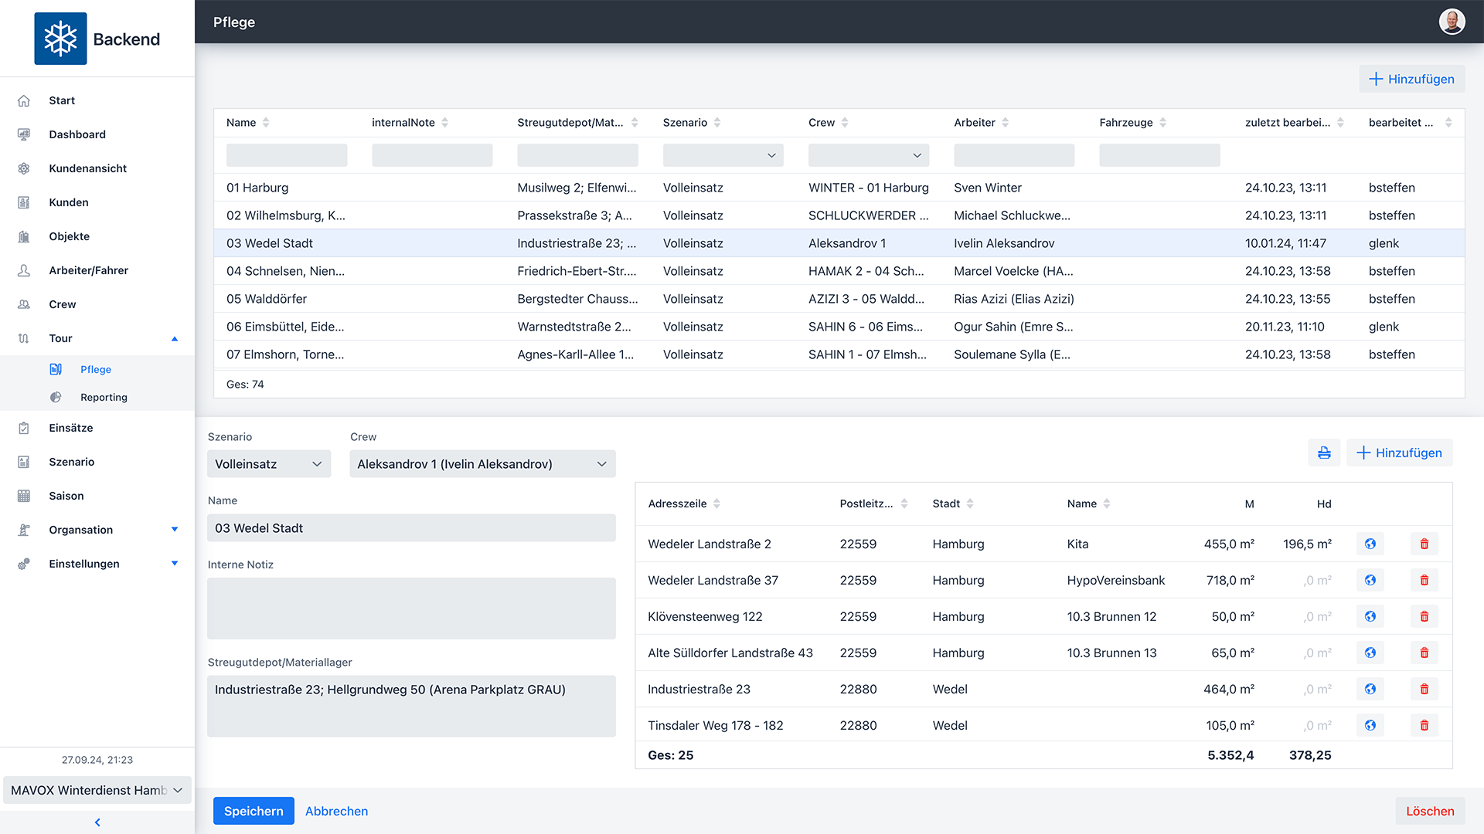Open globe map for Wedeler Landstraße 2
The image size is (1484, 834).
tap(1370, 544)
